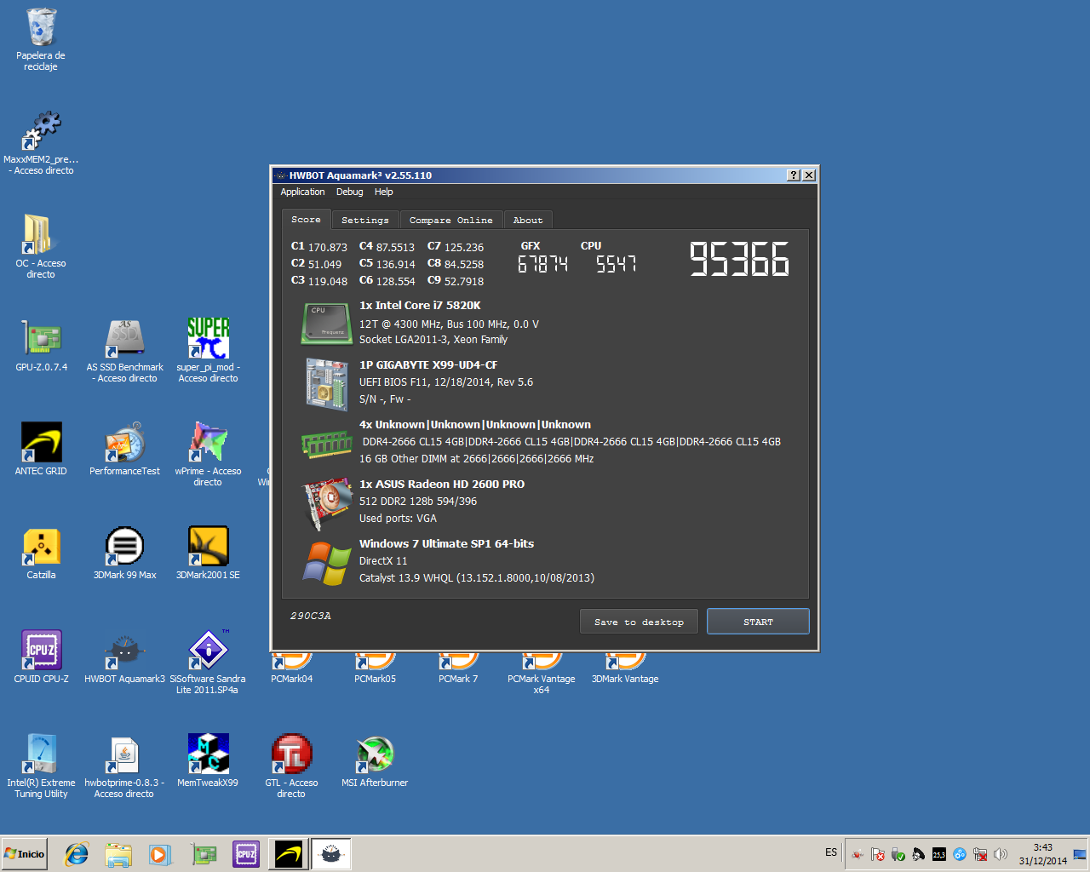Select the MaxxMEM2 shortcut icon

(41, 131)
